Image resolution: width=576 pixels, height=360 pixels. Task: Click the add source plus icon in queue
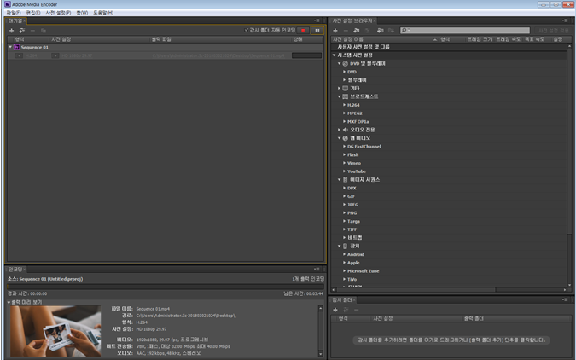(11, 31)
